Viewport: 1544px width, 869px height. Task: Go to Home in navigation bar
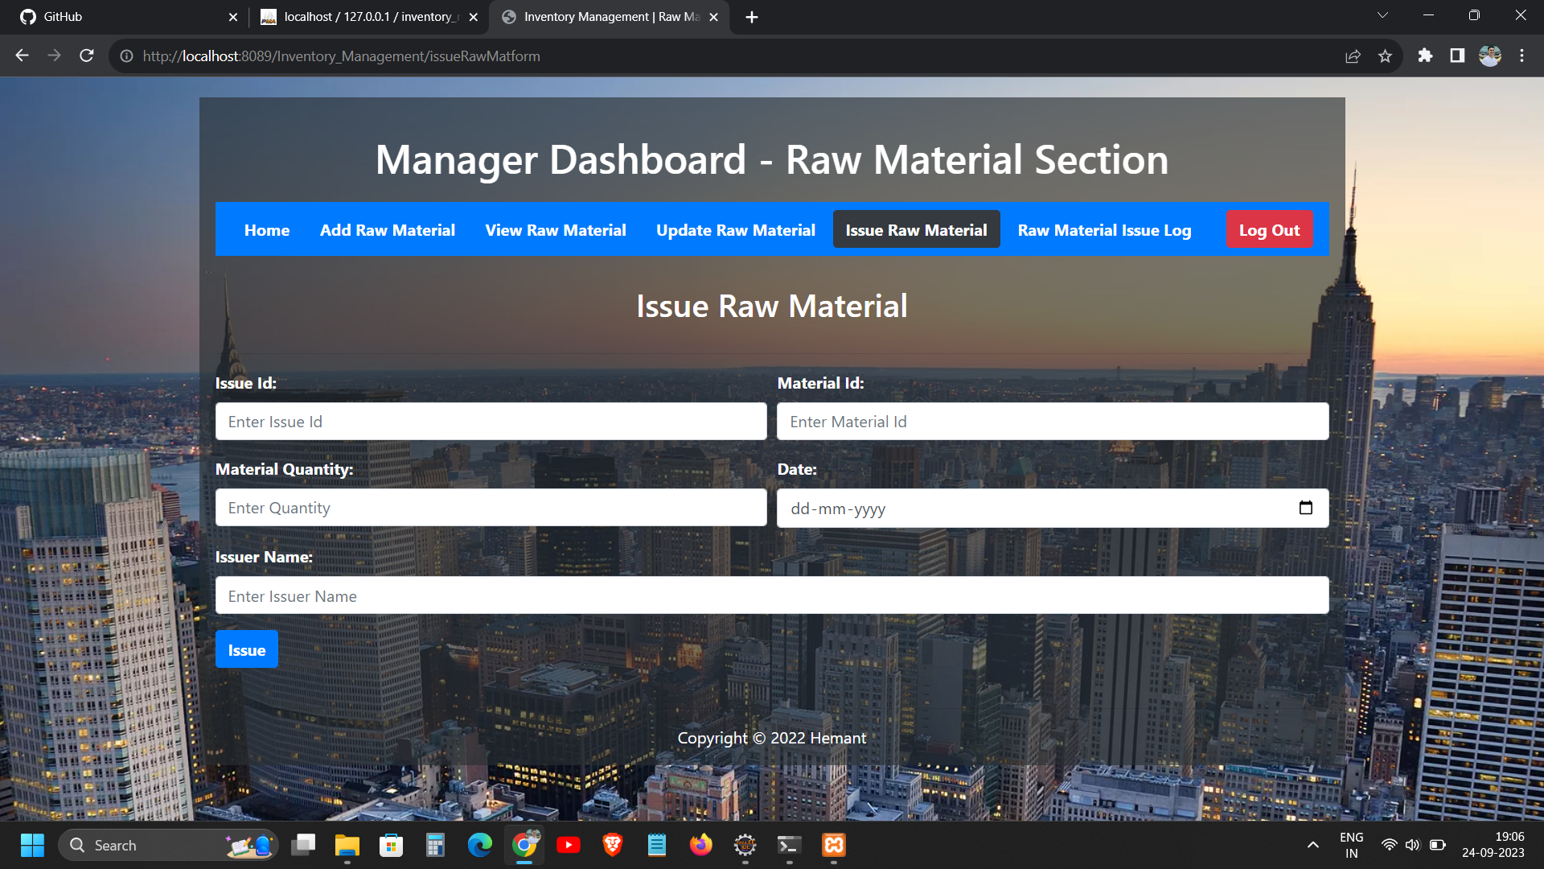pos(267,230)
